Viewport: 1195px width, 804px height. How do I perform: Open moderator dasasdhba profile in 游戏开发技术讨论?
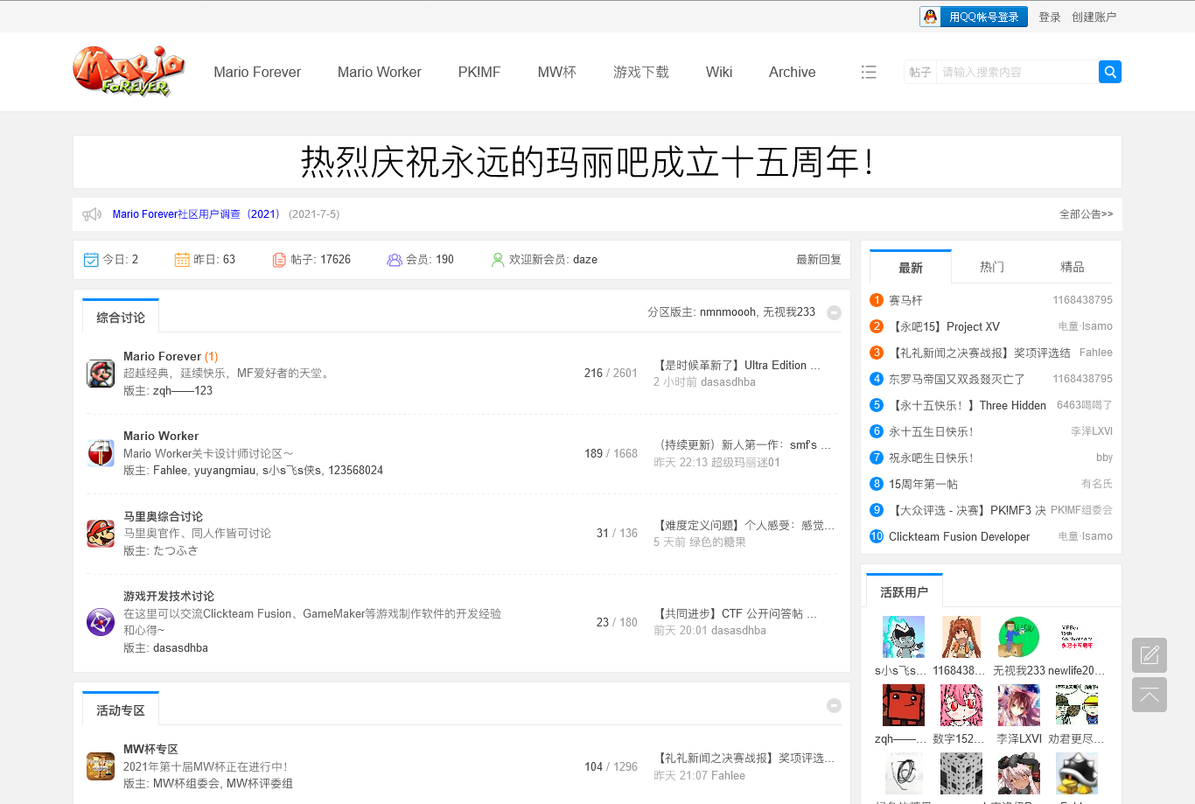180,648
